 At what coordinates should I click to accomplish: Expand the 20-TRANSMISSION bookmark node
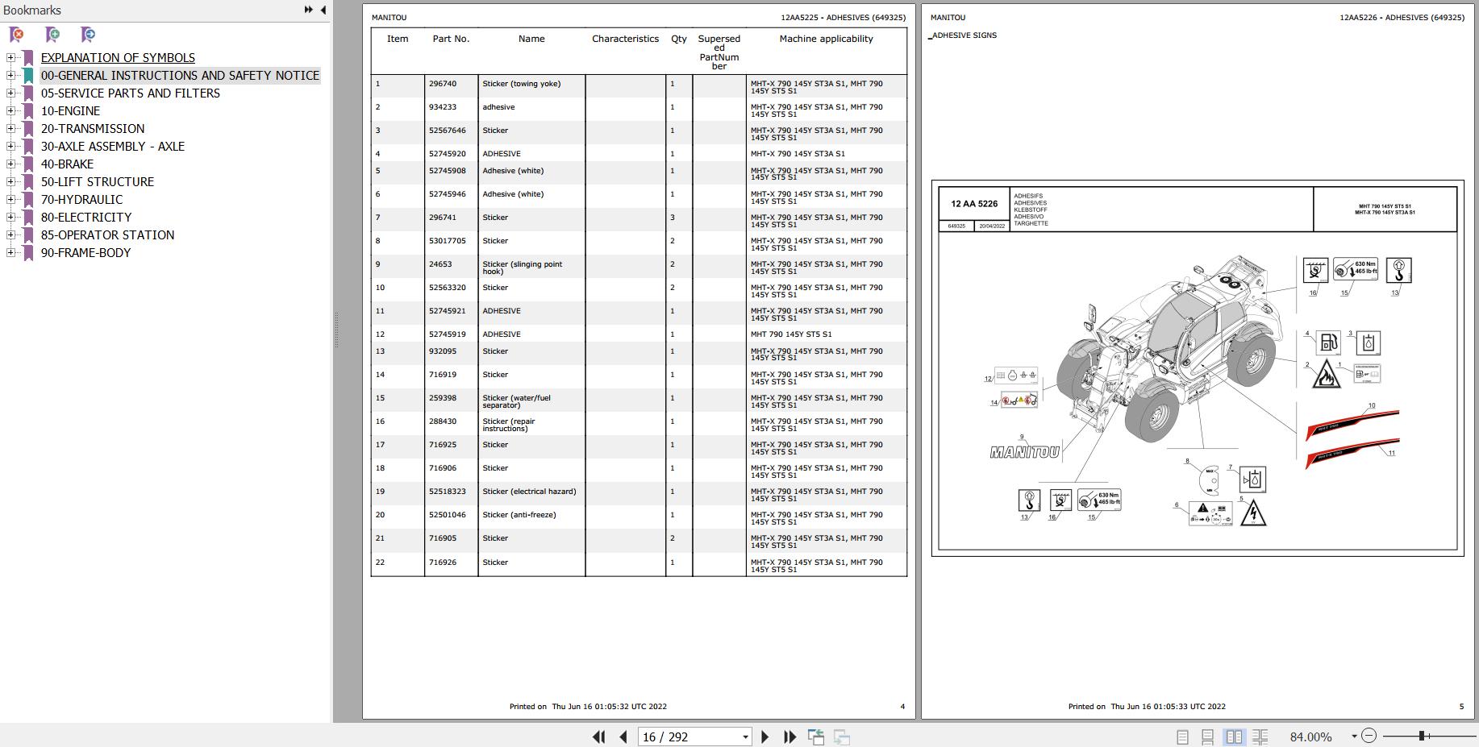click(x=10, y=129)
